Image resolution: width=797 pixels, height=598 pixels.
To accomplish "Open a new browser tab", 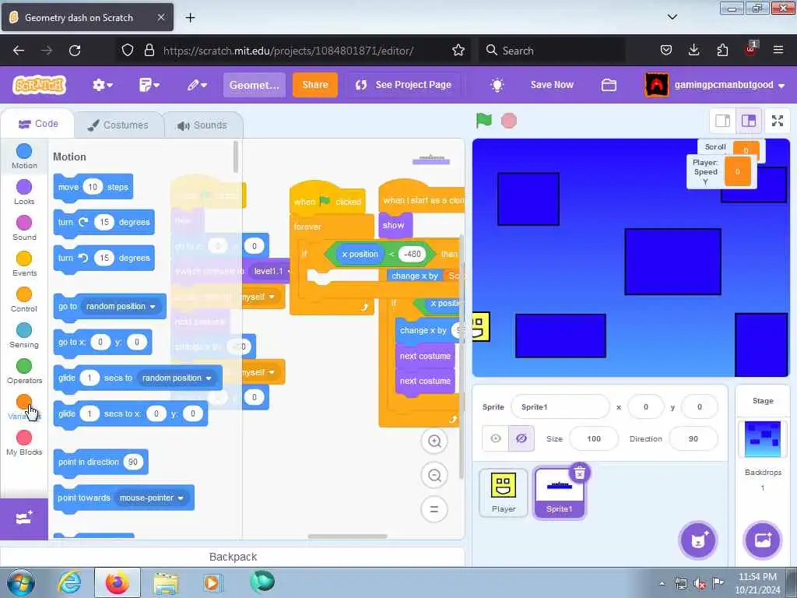I will [x=190, y=18].
